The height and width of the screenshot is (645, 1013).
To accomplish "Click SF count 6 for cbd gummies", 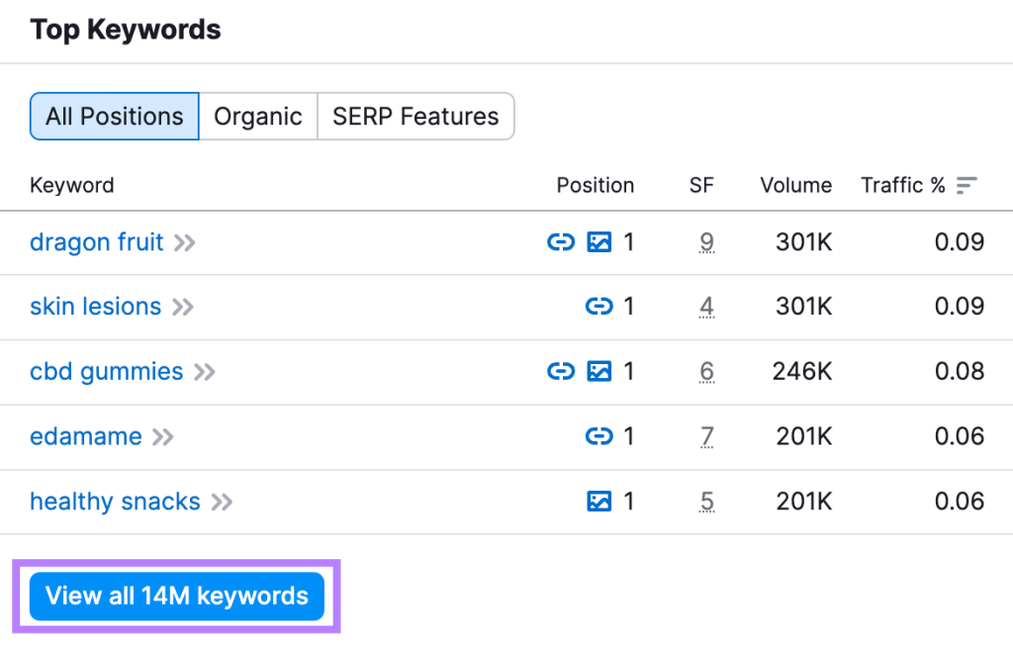I will [706, 372].
